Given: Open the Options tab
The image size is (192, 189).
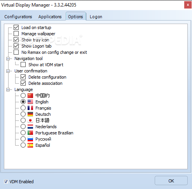Looking at the screenshot, I should coord(75,17).
